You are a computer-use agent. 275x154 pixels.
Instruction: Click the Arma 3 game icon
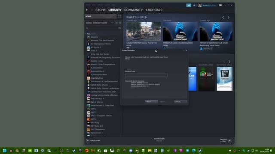point(89,50)
